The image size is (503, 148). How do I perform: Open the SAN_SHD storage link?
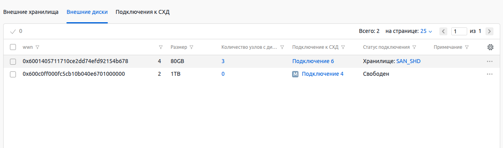pyautogui.click(x=409, y=62)
